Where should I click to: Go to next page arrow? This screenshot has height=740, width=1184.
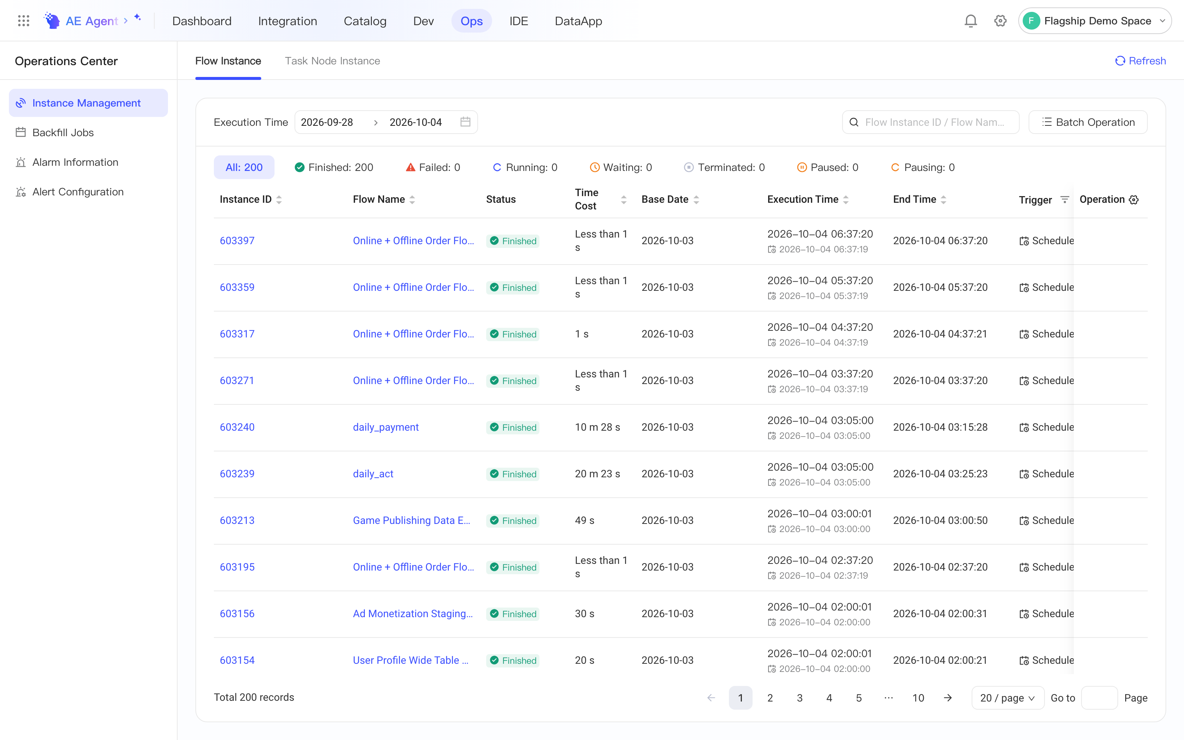click(x=948, y=697)
